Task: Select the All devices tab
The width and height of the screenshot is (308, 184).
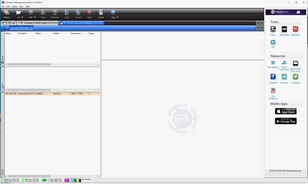Action: pyautogui.click(x=12, y=23)
